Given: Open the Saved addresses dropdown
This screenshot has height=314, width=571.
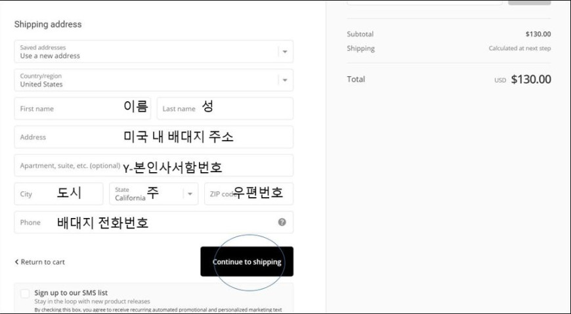Looking at the screenshot, I should point(154,51).
